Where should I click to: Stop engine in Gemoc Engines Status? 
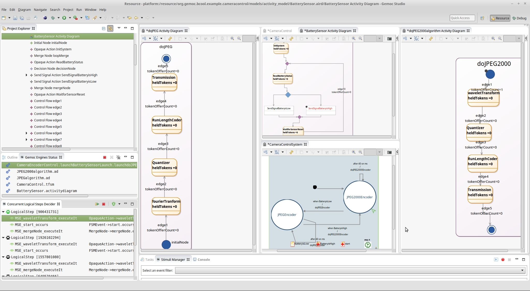(x=105, y=157)
